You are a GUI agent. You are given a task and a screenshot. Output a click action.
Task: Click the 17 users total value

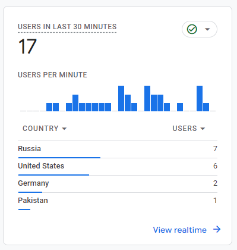coord(27,46)
